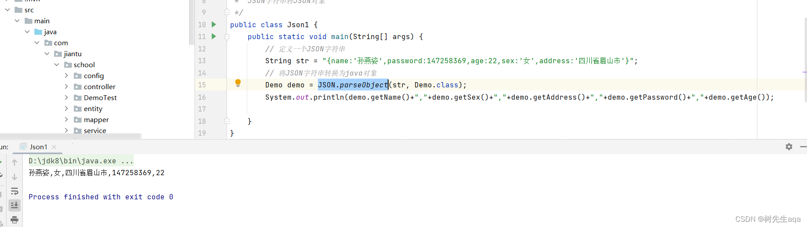Open the yellow lightbulb quick-fix on line 15
The image size is (807, 227).
coord(238,83)
